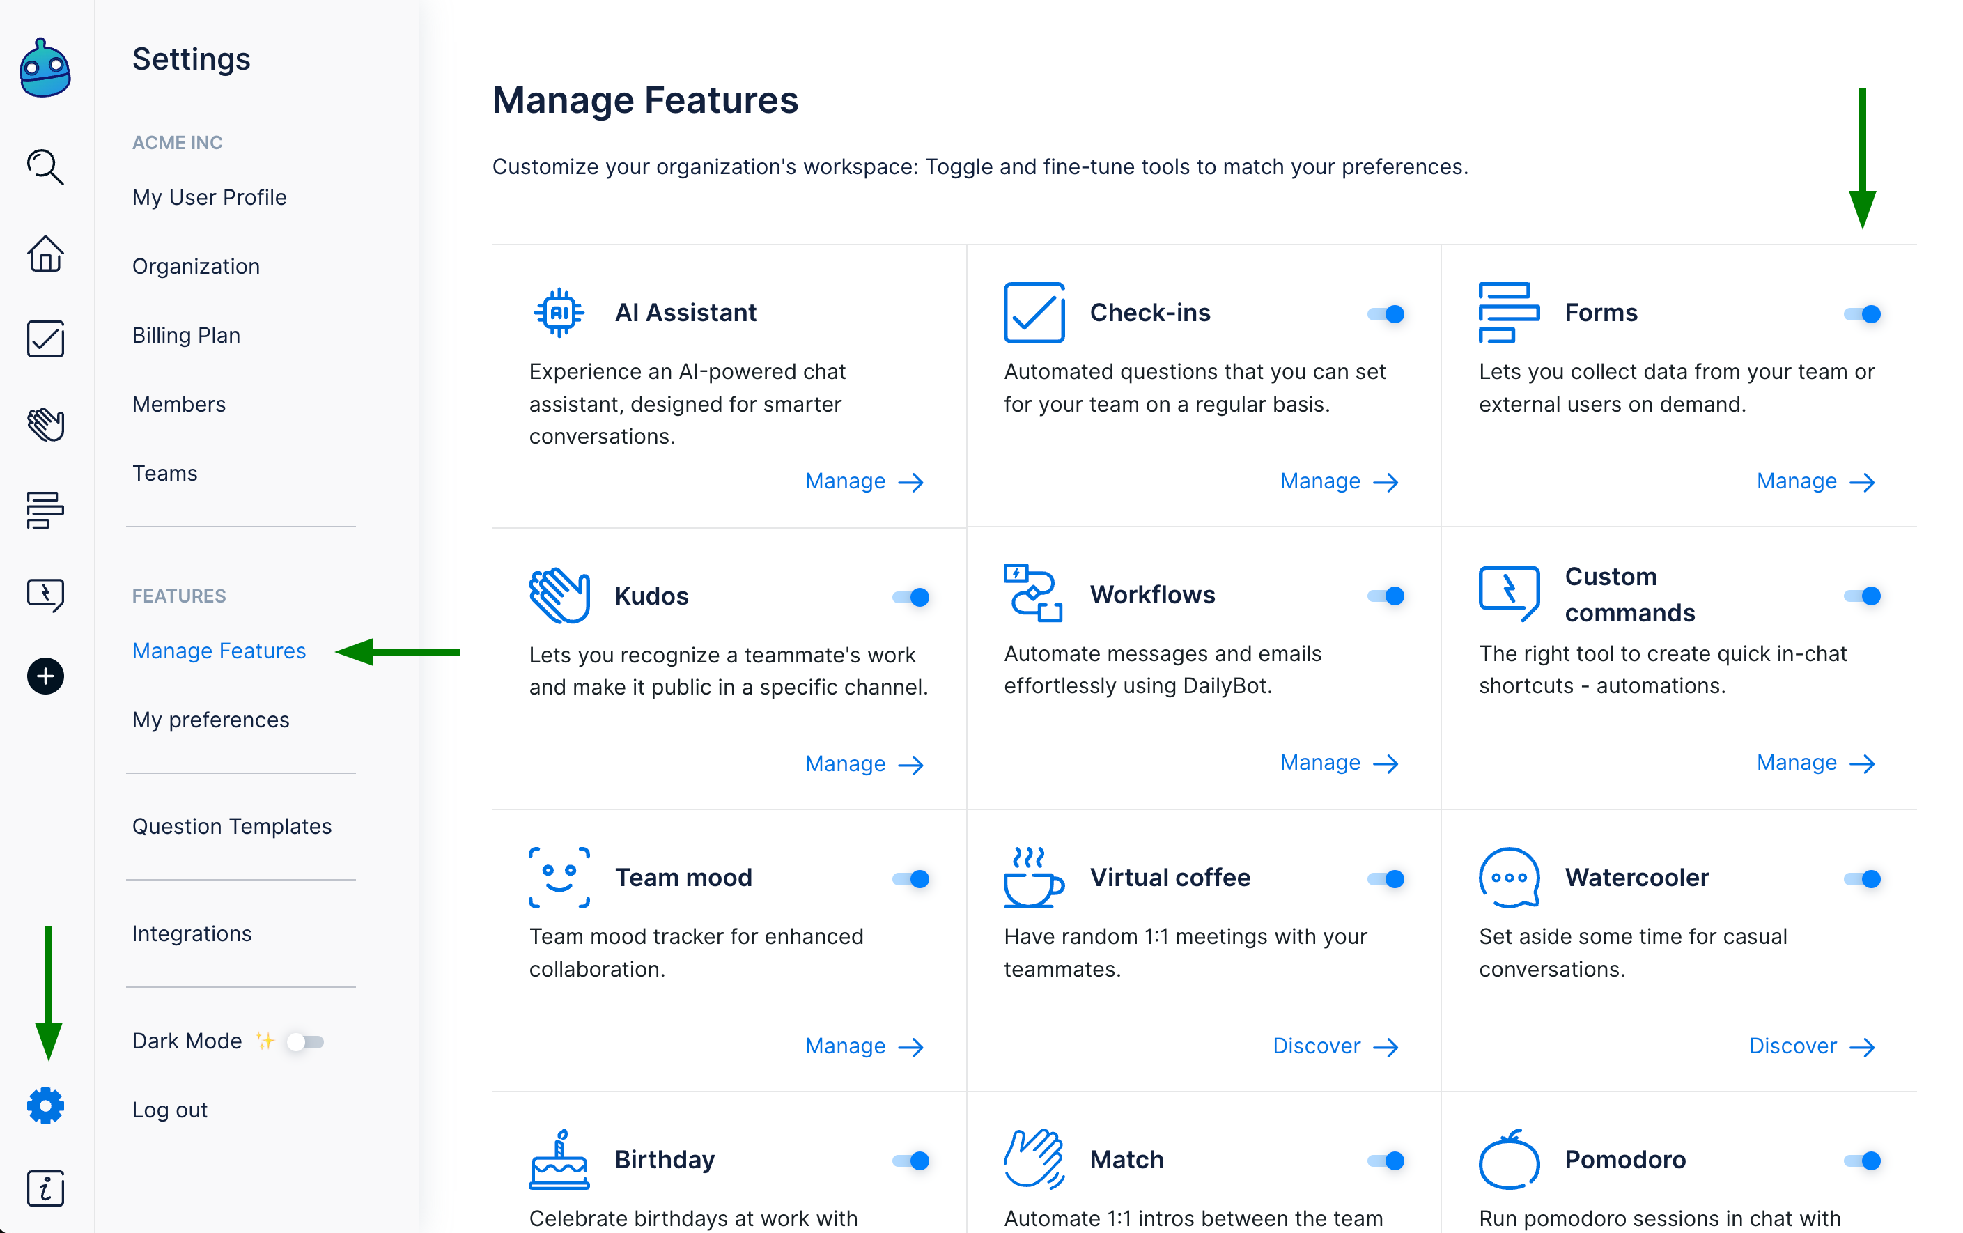Click the blue settings gear icon

pyautogui.click(x=45, y=1106)
